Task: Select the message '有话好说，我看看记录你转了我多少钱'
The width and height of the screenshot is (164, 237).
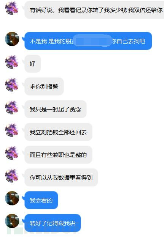Action: (x=94, y=10)
